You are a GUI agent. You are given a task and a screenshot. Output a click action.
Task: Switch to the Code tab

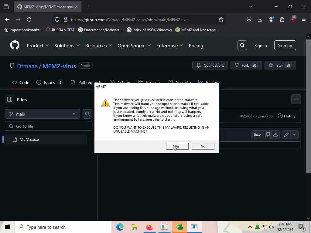click(x=21, y=83)
